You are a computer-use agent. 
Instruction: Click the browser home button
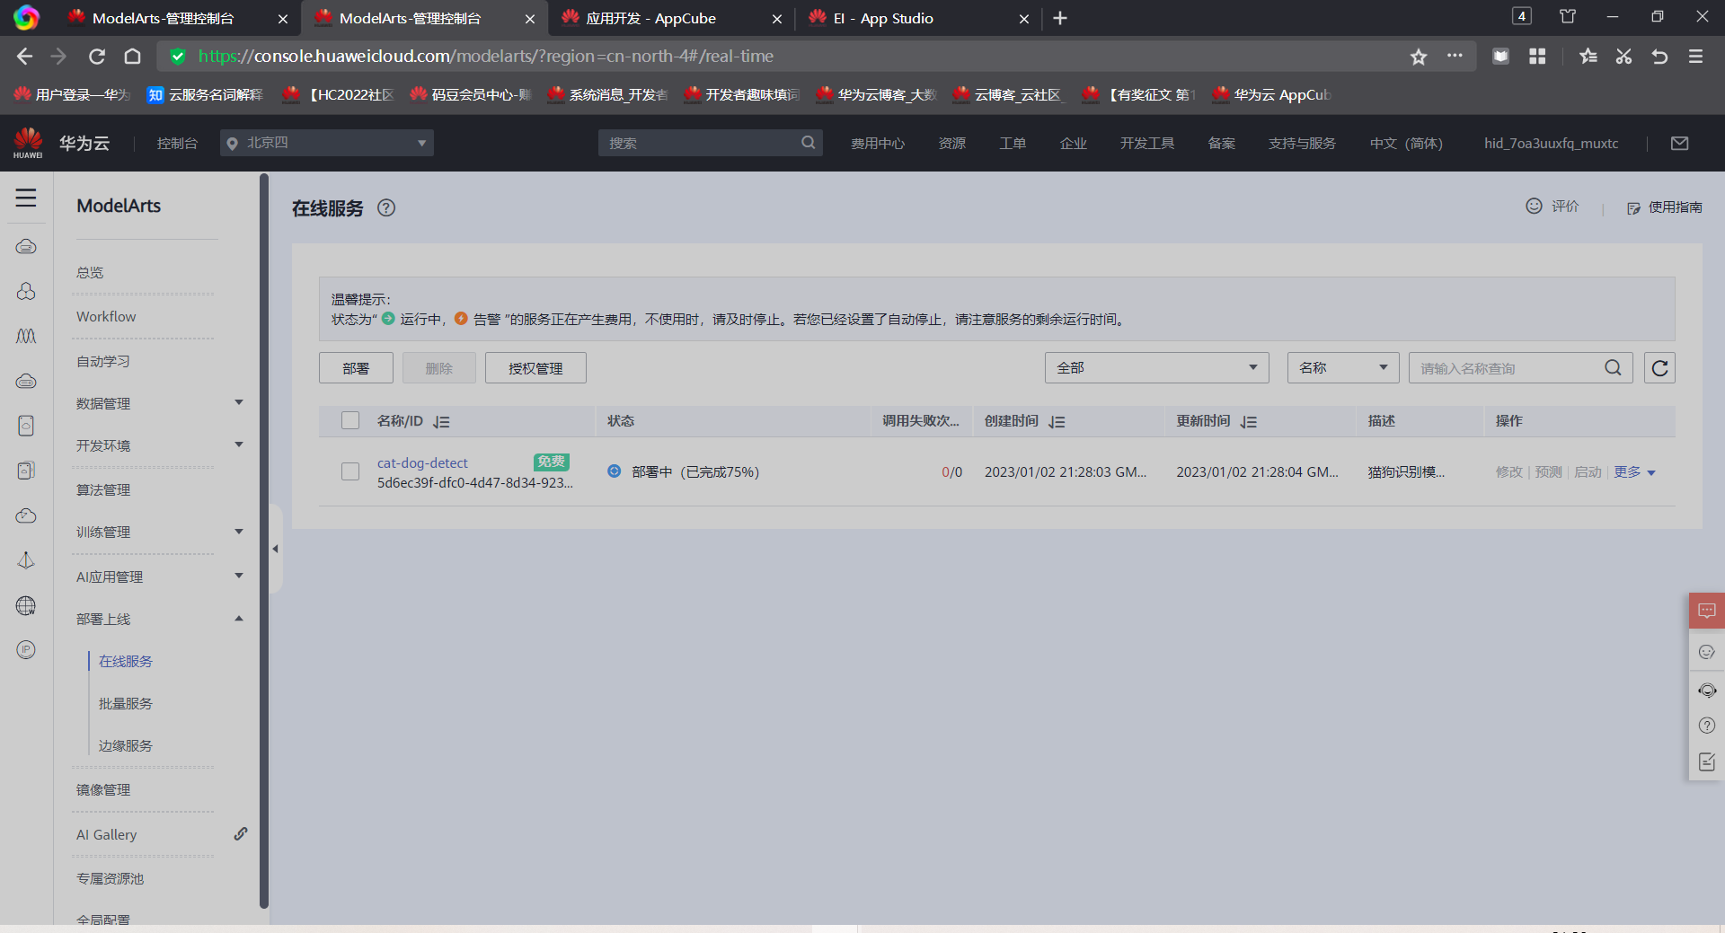[x=132, y=57]
